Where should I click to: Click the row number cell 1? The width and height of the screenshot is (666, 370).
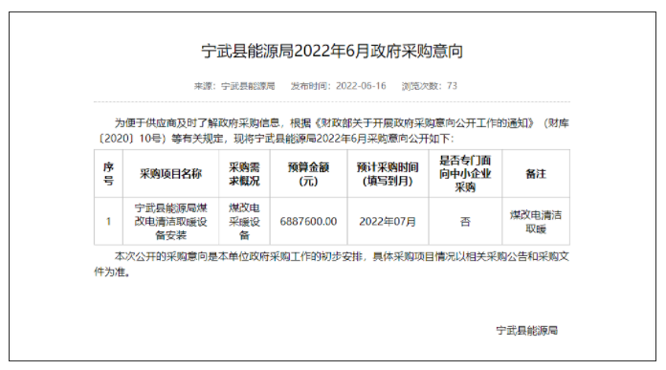(x=108, y=222)
